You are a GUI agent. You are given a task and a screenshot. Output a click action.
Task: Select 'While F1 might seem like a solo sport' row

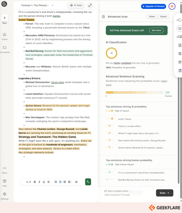[x=139, y=133]
